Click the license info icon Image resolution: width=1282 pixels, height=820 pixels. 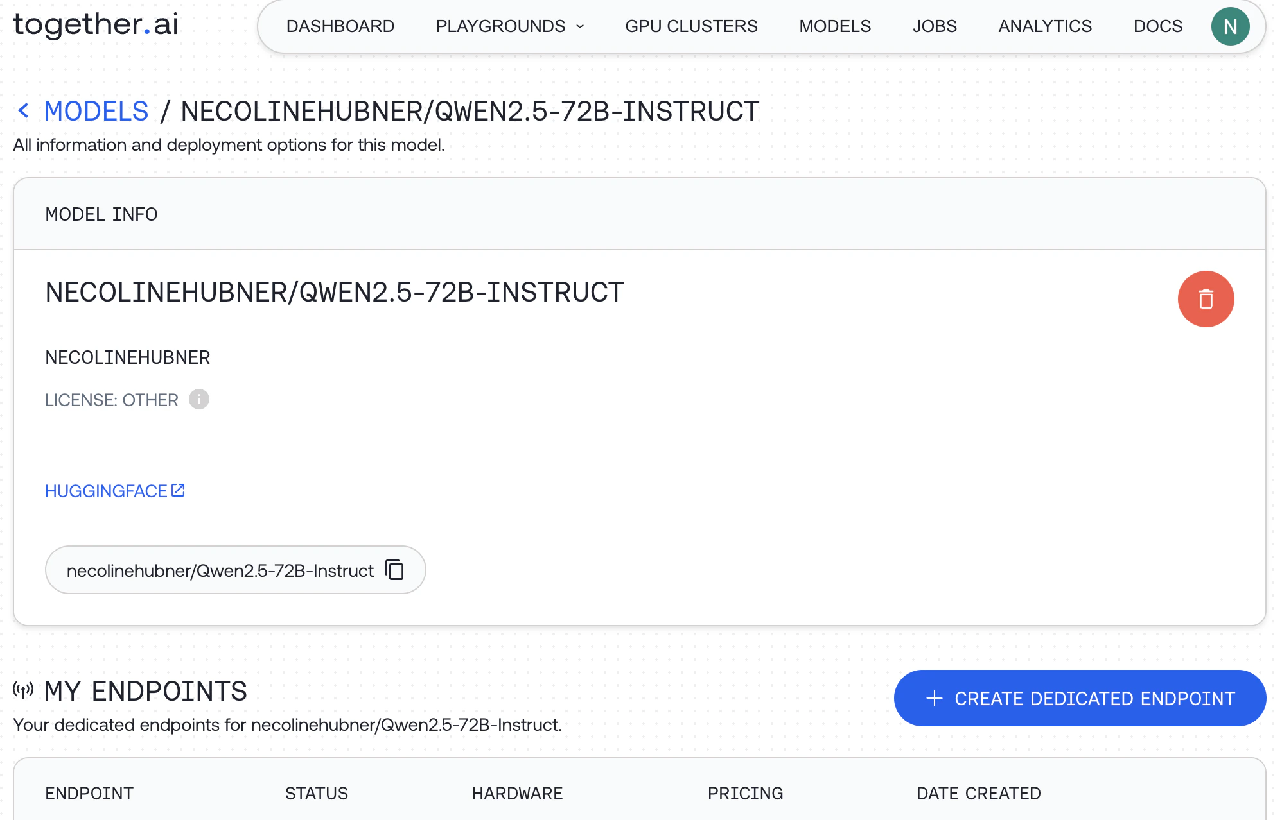[x=198, y=399]
